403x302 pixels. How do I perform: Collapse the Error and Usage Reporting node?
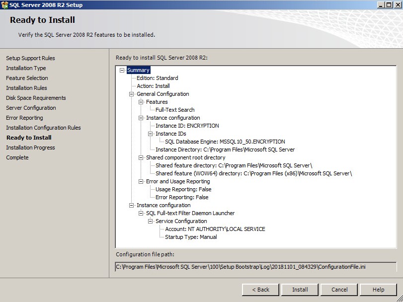141,182
